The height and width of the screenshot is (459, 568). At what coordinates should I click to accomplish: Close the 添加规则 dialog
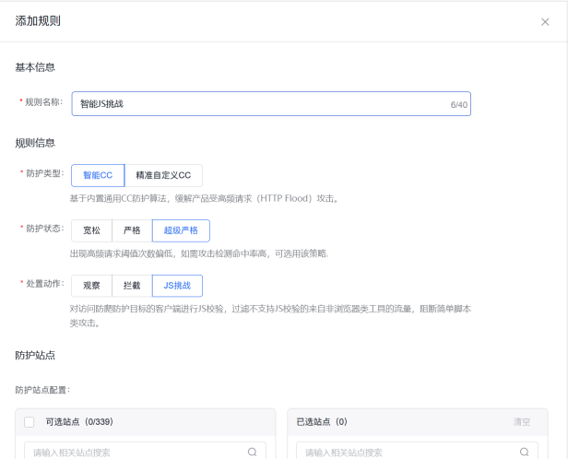545,22
